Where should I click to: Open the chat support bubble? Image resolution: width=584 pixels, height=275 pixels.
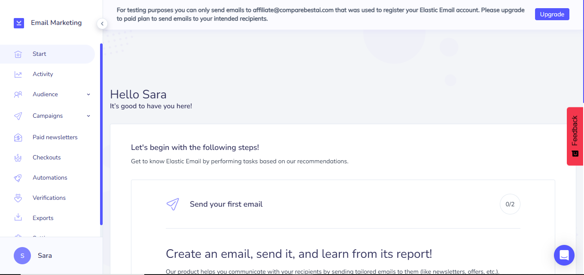(x=564, y=255)
